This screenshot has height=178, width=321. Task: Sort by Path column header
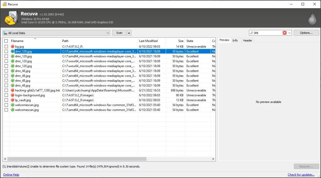coord(99,41)
